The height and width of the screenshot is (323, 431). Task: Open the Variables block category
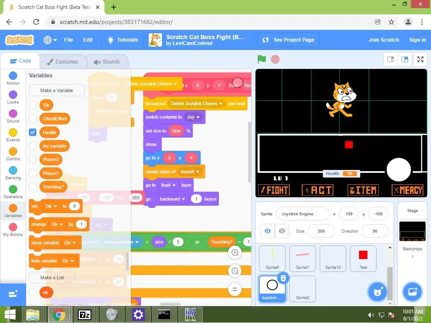click(x=13, y=211)
